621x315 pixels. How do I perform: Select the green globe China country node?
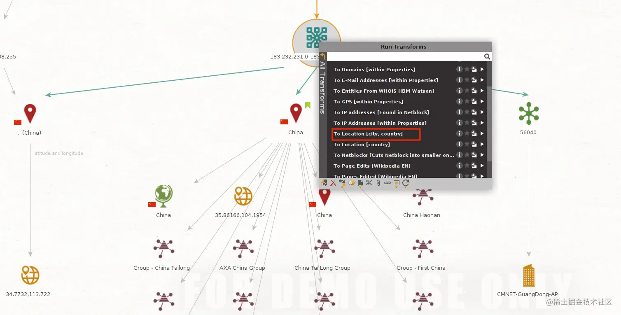[x=163, y=196]
